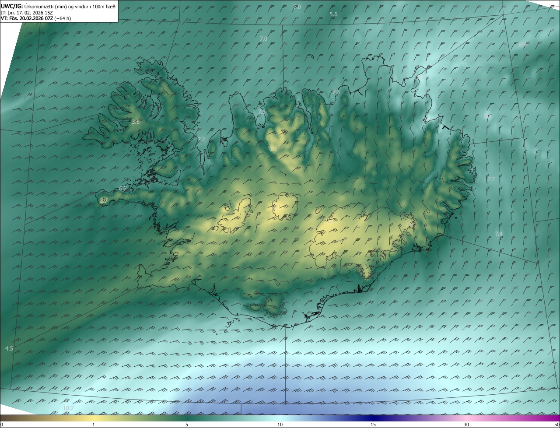
Task: Click the dark navy section of the color scale
Action: (x=373, y=418)
